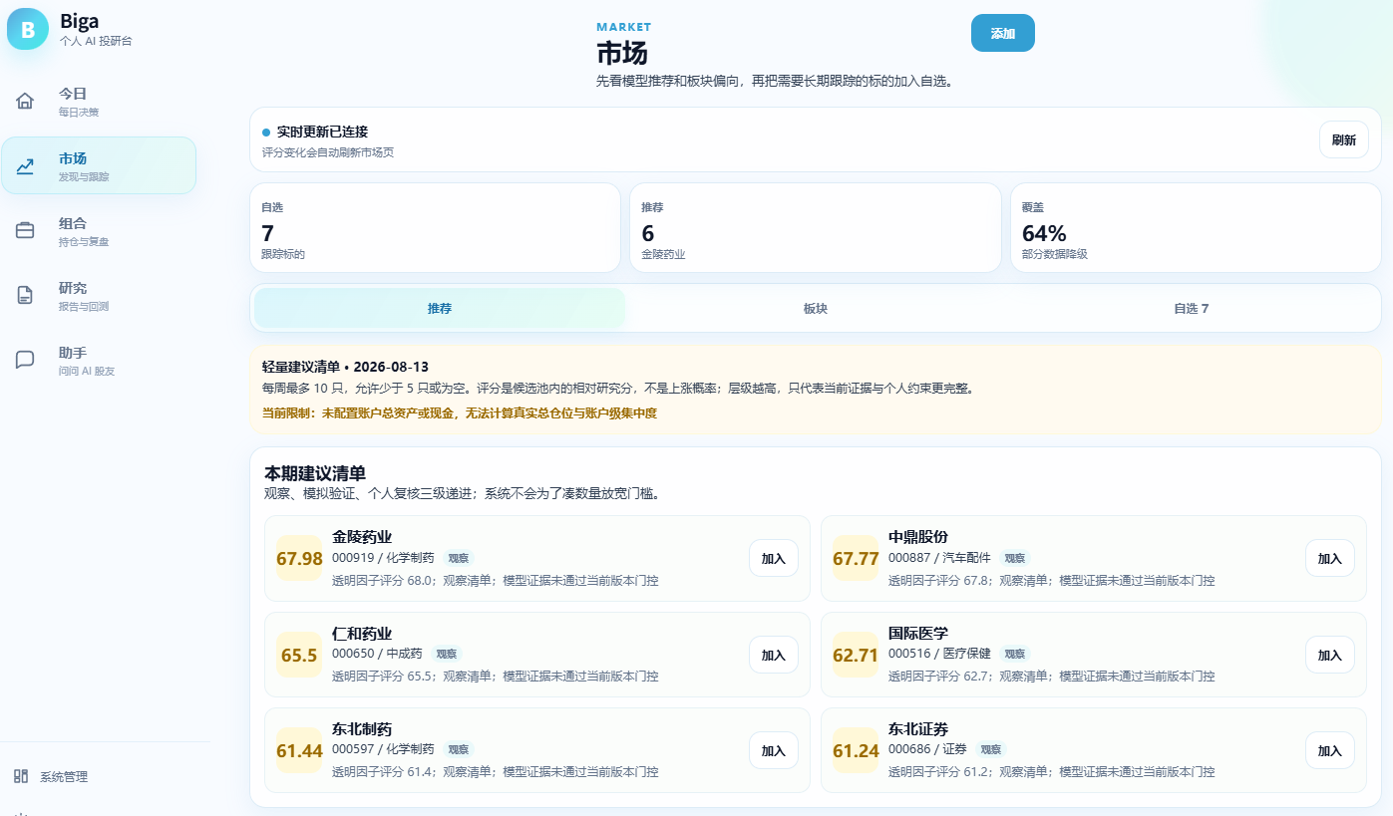Switch to the 自选 7 tab
Image resolution: width=1393 pixels, height=816 pixels.
tap(1191, 308)
